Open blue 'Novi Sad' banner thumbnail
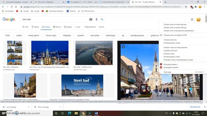This screenshot has width=207, height=116. tap(82, 85)
